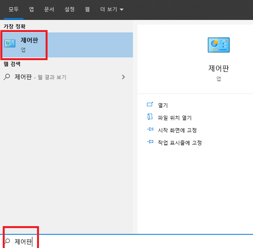This screenshot has height=248, width=253.
Task: Click the 제어판 icon in best match
Action: (10, 43)
